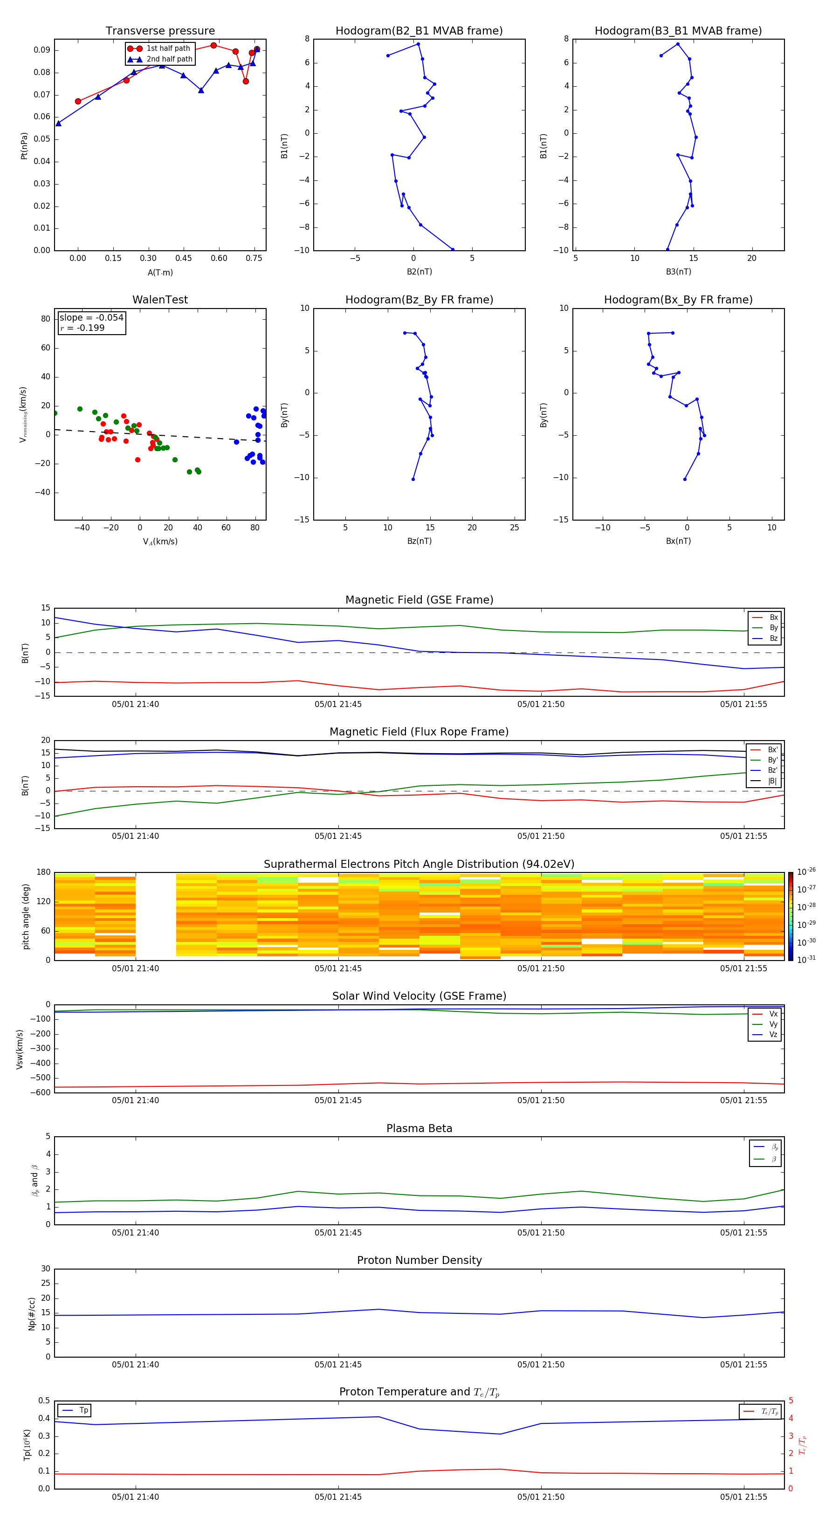Click the 'WalenTest' plot title
This screenshot has height=1538, width=839.
click(x=160, y=300)
